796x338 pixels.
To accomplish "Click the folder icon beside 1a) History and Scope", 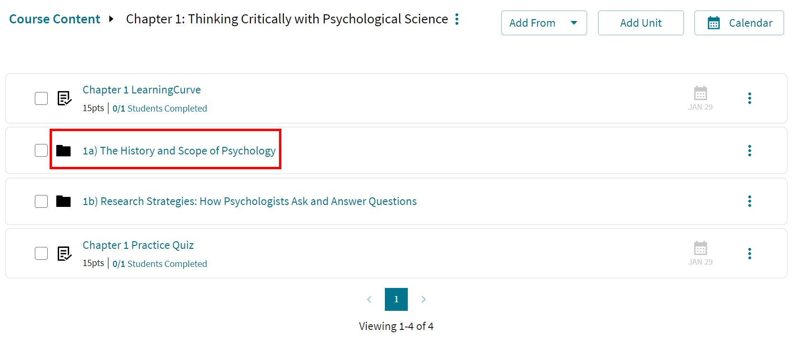I will [63, 150].
